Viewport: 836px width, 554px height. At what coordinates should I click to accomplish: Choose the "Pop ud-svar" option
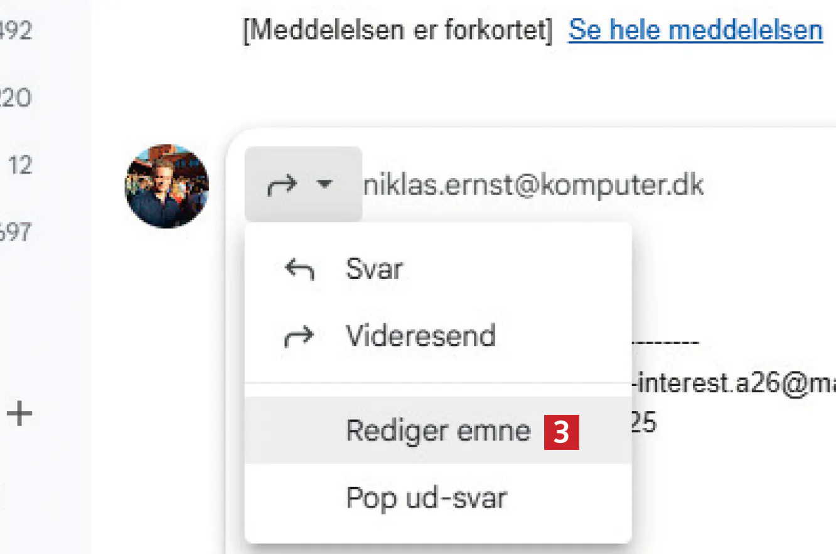[x=426, y=498]
